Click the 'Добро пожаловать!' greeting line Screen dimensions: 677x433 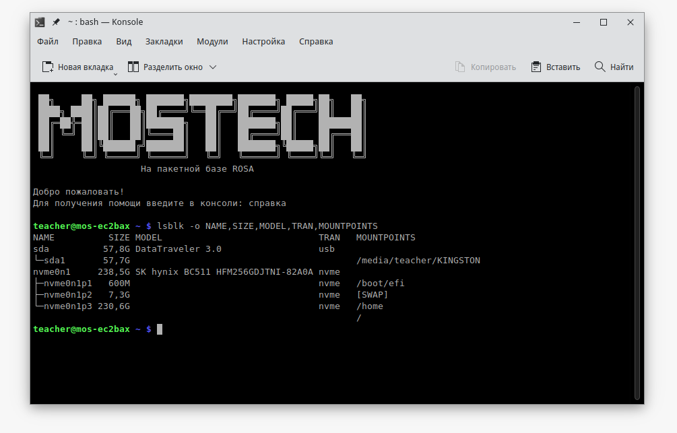tap(79, 192)
